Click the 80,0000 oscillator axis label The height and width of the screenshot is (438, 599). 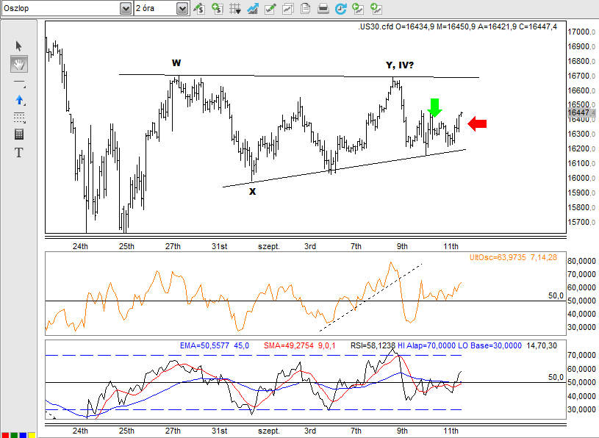(x=581, y=261)
